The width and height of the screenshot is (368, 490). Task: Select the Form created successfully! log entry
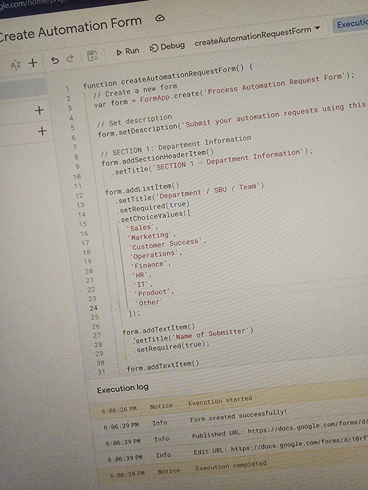(239, 416)
